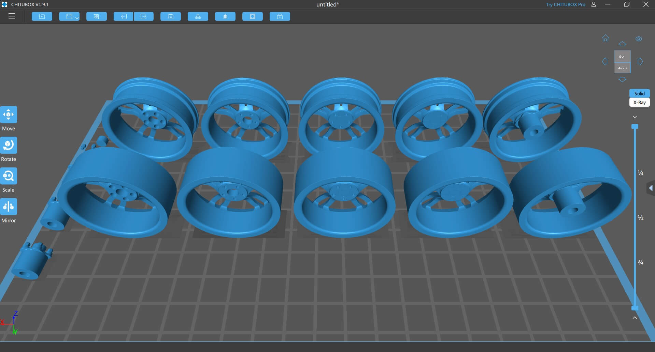This screenshot has width=655, height=352.
Task: Select the Scale tool
Action: (x=9, y=176)
